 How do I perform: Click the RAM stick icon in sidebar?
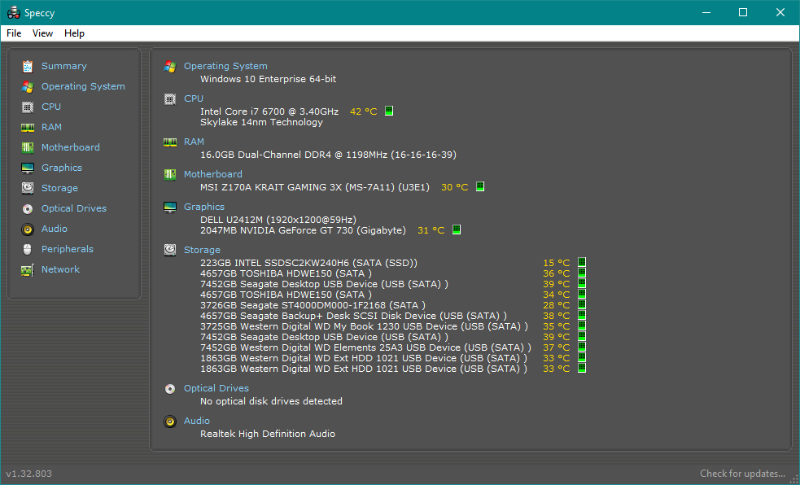coord(28,128)
